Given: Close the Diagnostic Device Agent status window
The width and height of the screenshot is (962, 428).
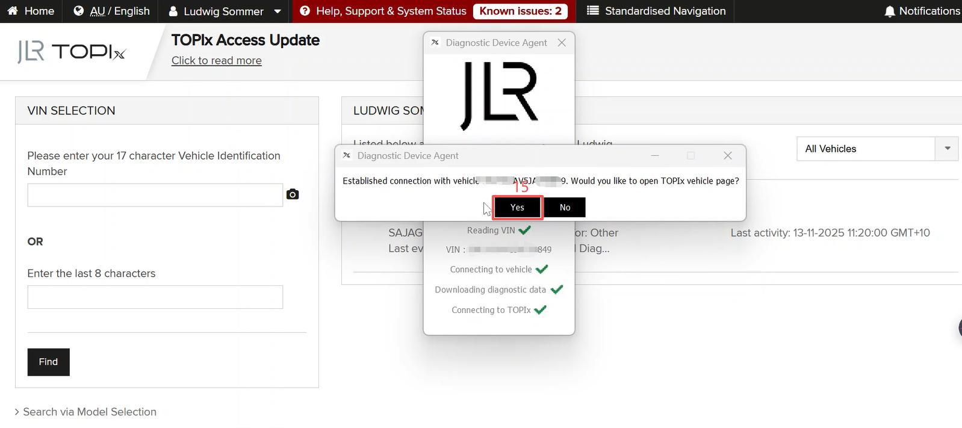Looking at the screenshot, I should click(562, 43).
